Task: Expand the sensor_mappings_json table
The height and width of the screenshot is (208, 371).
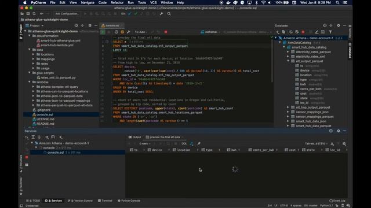Action: pos(288,112)
